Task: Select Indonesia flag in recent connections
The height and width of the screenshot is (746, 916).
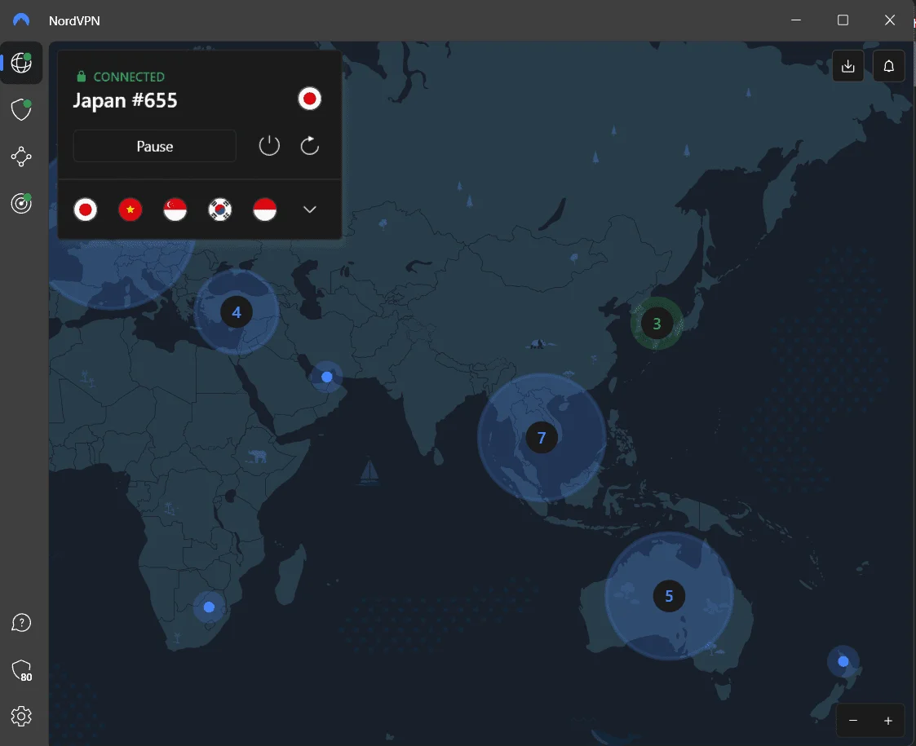Action: pos(264,210)
